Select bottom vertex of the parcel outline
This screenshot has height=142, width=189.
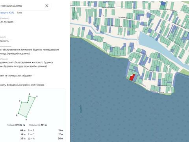coord(26,117)
